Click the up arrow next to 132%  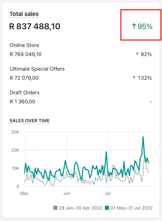(x=134, y=78)
